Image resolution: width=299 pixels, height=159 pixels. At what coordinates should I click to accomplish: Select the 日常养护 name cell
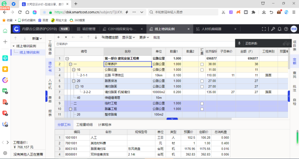(128, 64)
